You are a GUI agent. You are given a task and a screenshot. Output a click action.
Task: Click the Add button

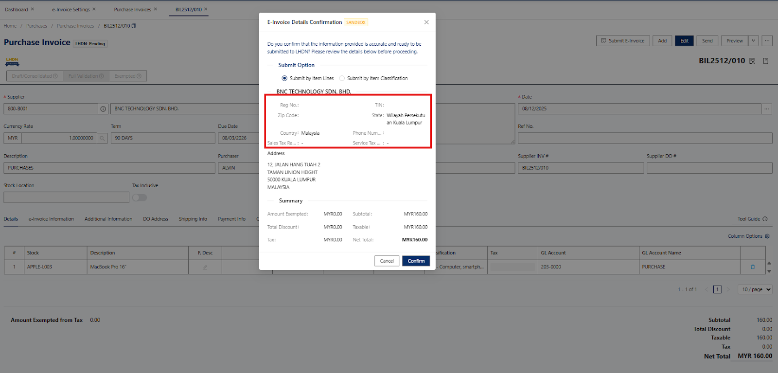[662, 41]
